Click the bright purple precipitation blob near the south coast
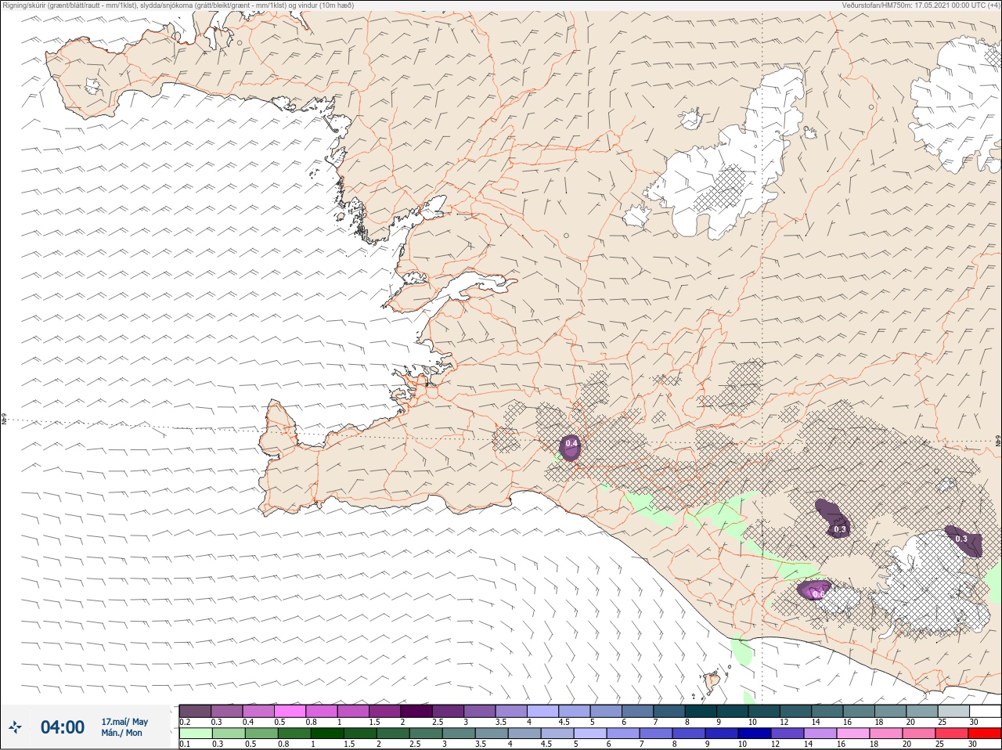 [x=814, y=590]
